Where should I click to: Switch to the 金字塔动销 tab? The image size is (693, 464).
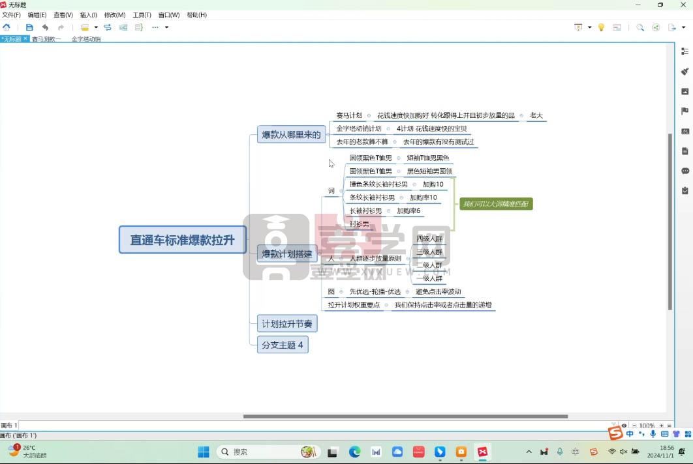click(86, 39)
